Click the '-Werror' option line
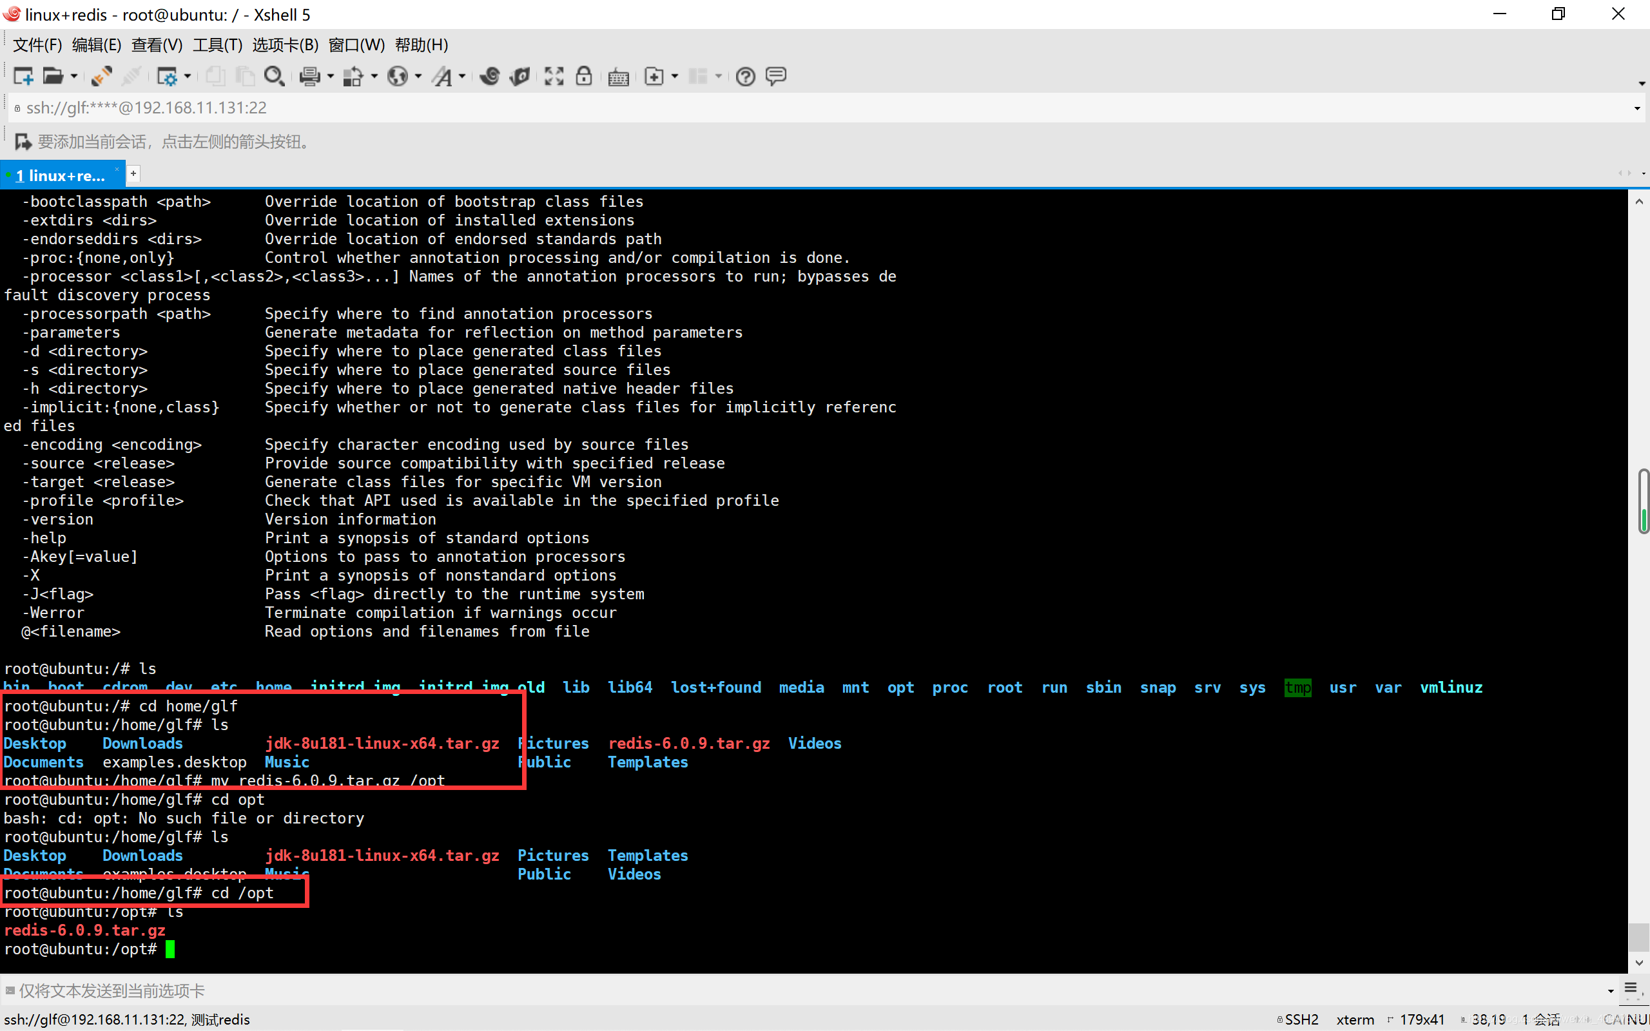 (x=53, y=612)
